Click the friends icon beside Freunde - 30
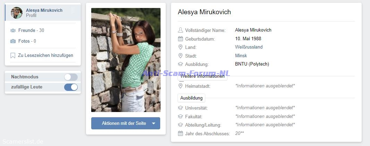370x146 pixels. pos(13,31)
